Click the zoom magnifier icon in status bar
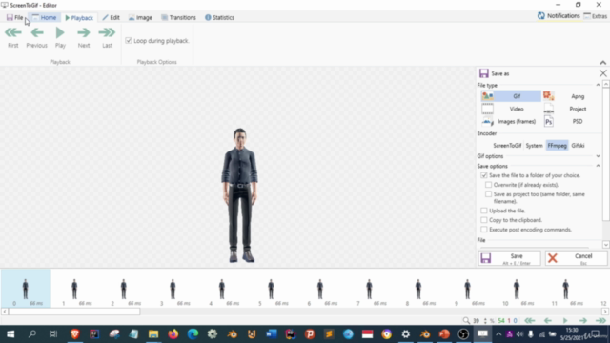610x343 pixels. (466, 321)
